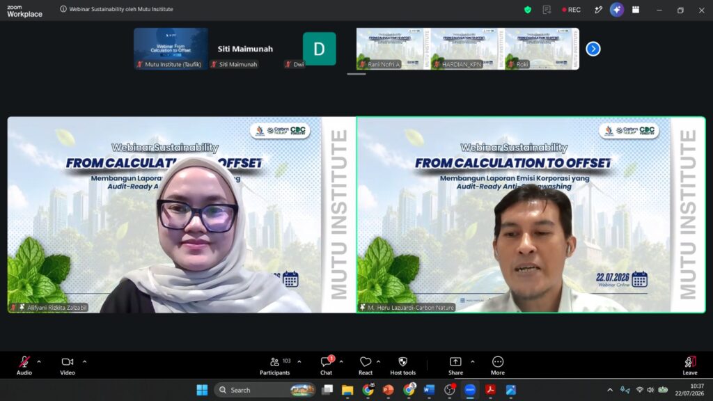Viewport: 713px width, 401px height.
Task: Expand the arrow next to Chat
Action: [x=341, y=362]
